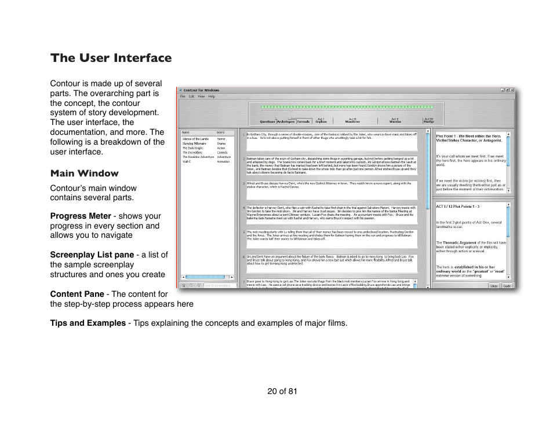Click the Animation genre cell

(x=224, y=161)
